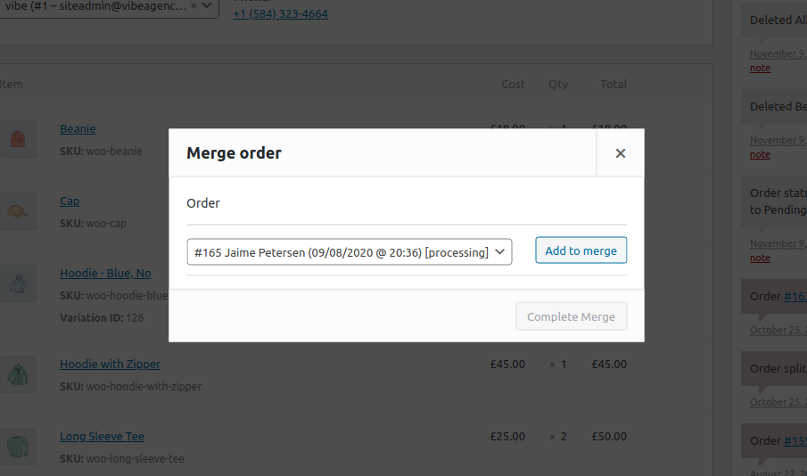Click the phone number +1 (584) 323-4664

point(280,14)
